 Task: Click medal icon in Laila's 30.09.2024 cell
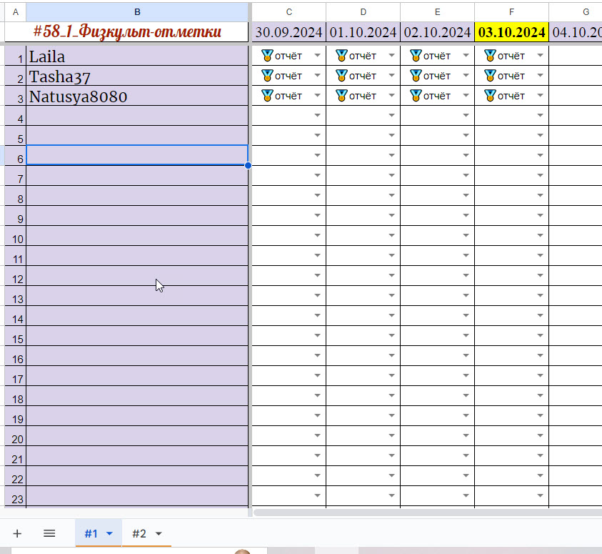[267, 55]
